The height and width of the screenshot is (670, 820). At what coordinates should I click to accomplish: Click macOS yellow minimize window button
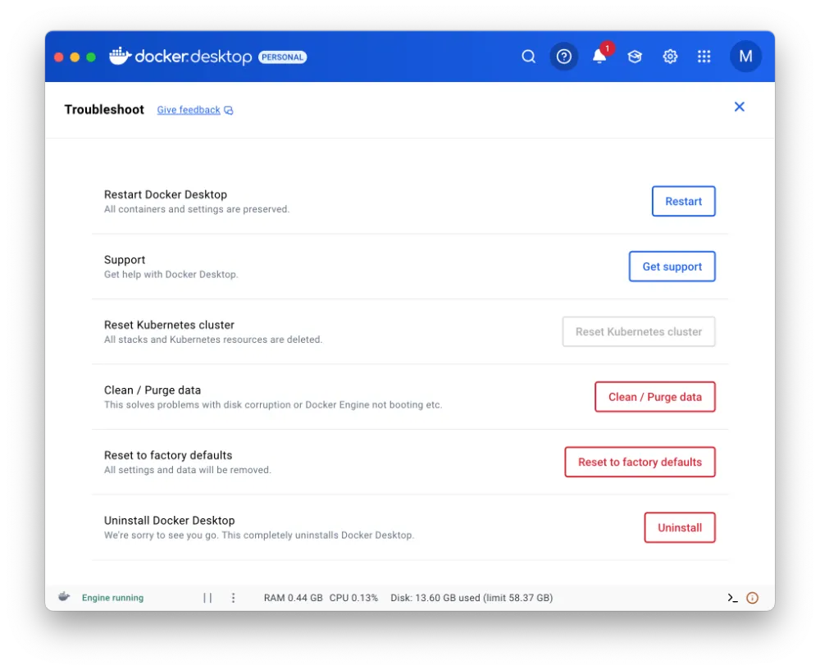click(x=75, y=57)
